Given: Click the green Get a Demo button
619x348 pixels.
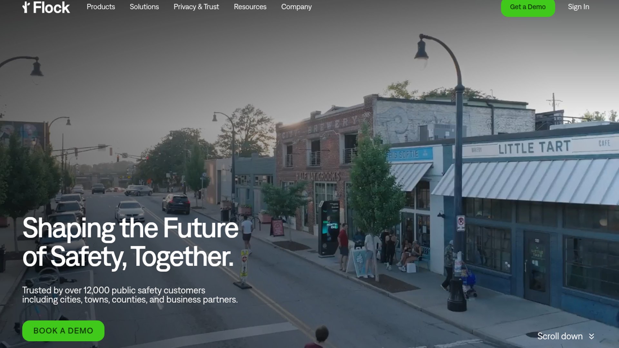Looking at the screenshot, I should point(528,7).
